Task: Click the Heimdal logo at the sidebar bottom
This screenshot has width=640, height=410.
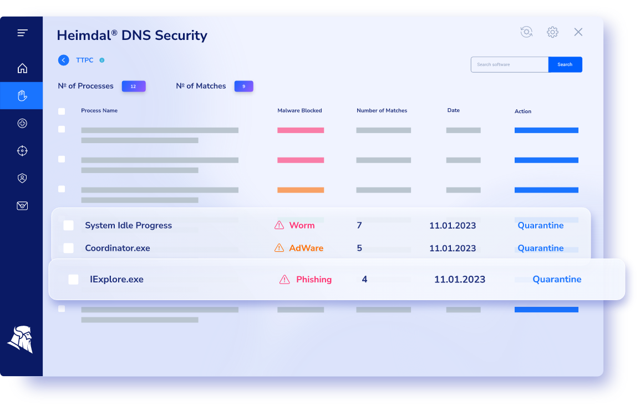Action: pyautogui.click(x=21, y=340)
